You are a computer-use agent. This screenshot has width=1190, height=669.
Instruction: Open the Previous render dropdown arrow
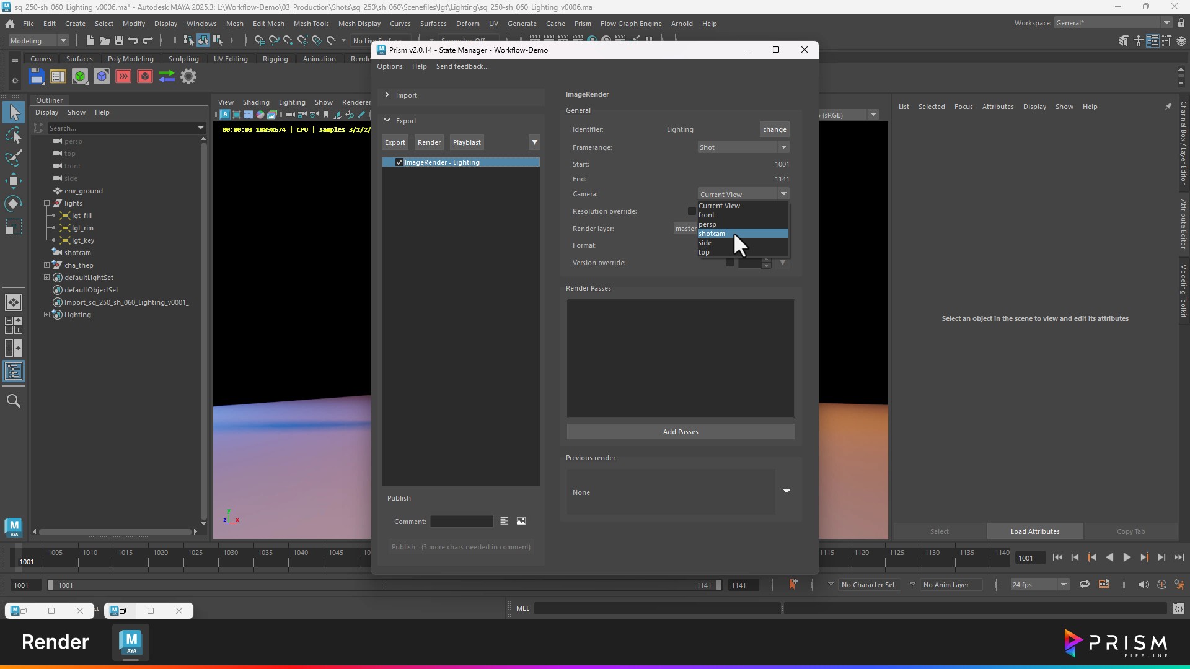click(787, 491)
